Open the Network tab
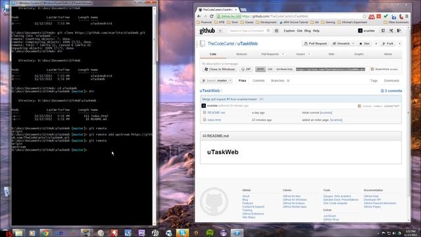 tap(241, 54)
